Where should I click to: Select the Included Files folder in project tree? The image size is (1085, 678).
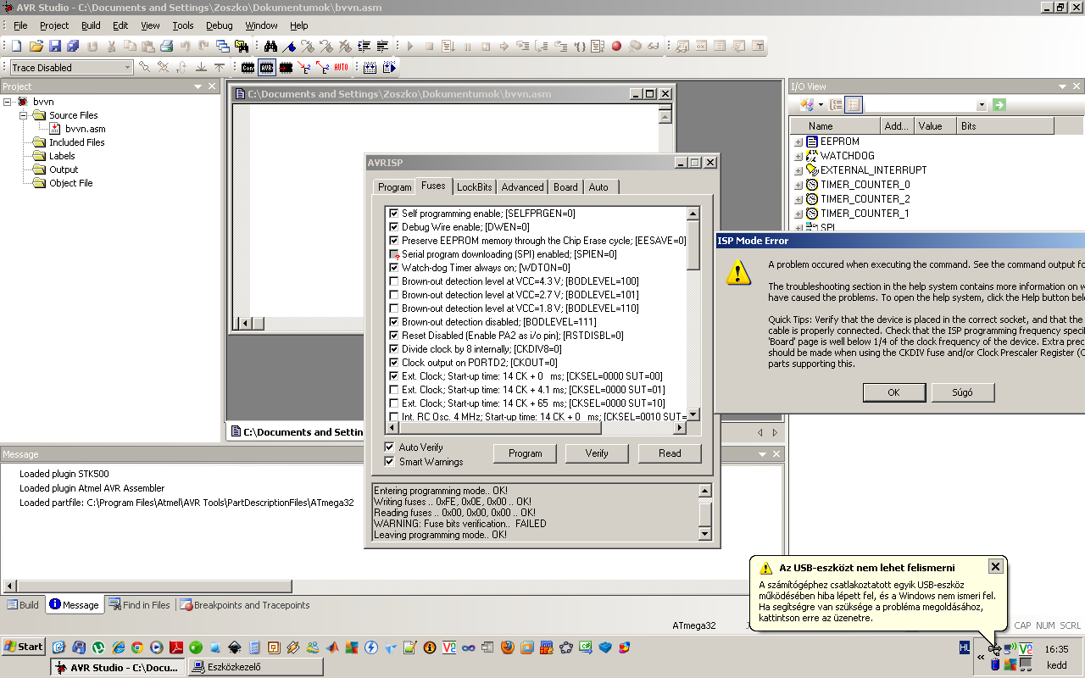[x=77, y=142]
